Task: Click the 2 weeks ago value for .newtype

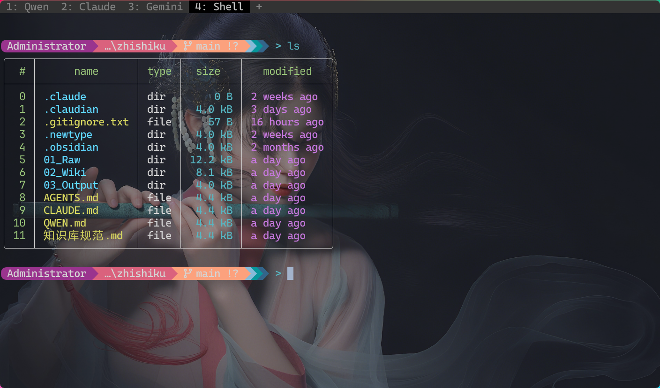Action: pyautogui.click(x=285, y=135)
